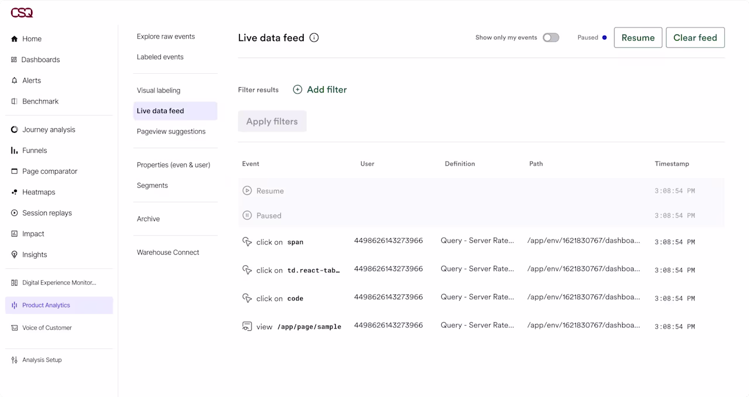Resume the live data feed
The image size is (749, 397).
coord(638,37)
